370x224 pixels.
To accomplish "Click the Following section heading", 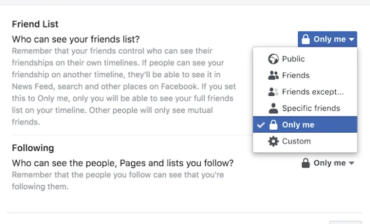I will coord(33,148).
